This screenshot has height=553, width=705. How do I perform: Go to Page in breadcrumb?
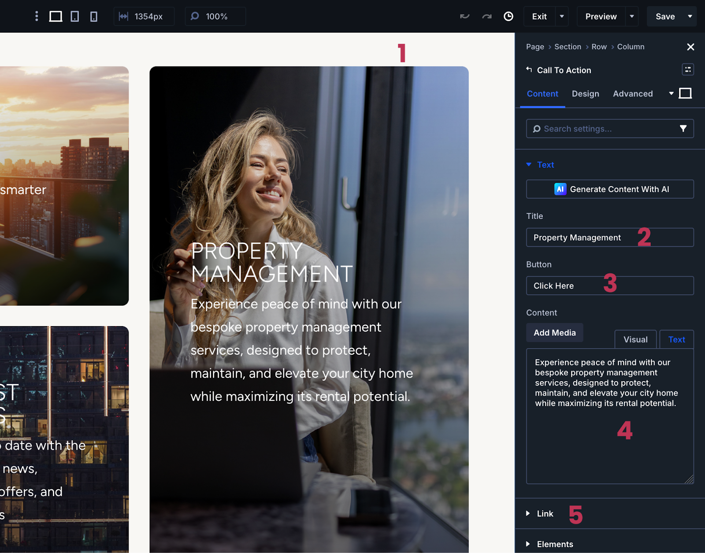535,47
